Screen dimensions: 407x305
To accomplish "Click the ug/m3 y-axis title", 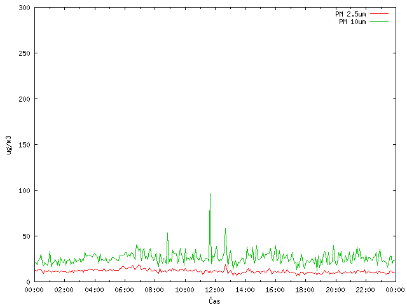I will click(9, 145).
